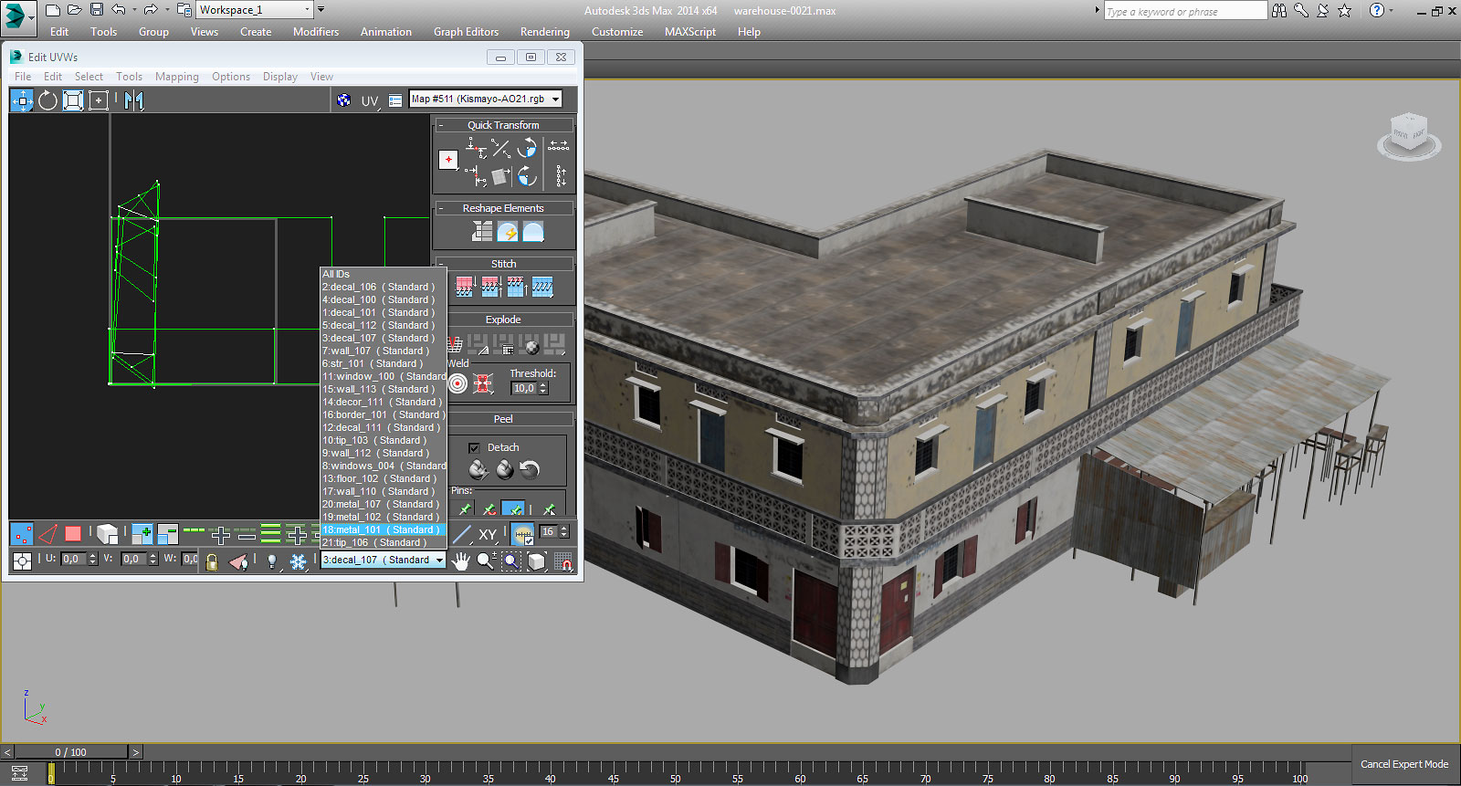This screenshot has height=786, width=1461.
Task: Click the Quick Peel icon
Action: click(x=478, y=469)
